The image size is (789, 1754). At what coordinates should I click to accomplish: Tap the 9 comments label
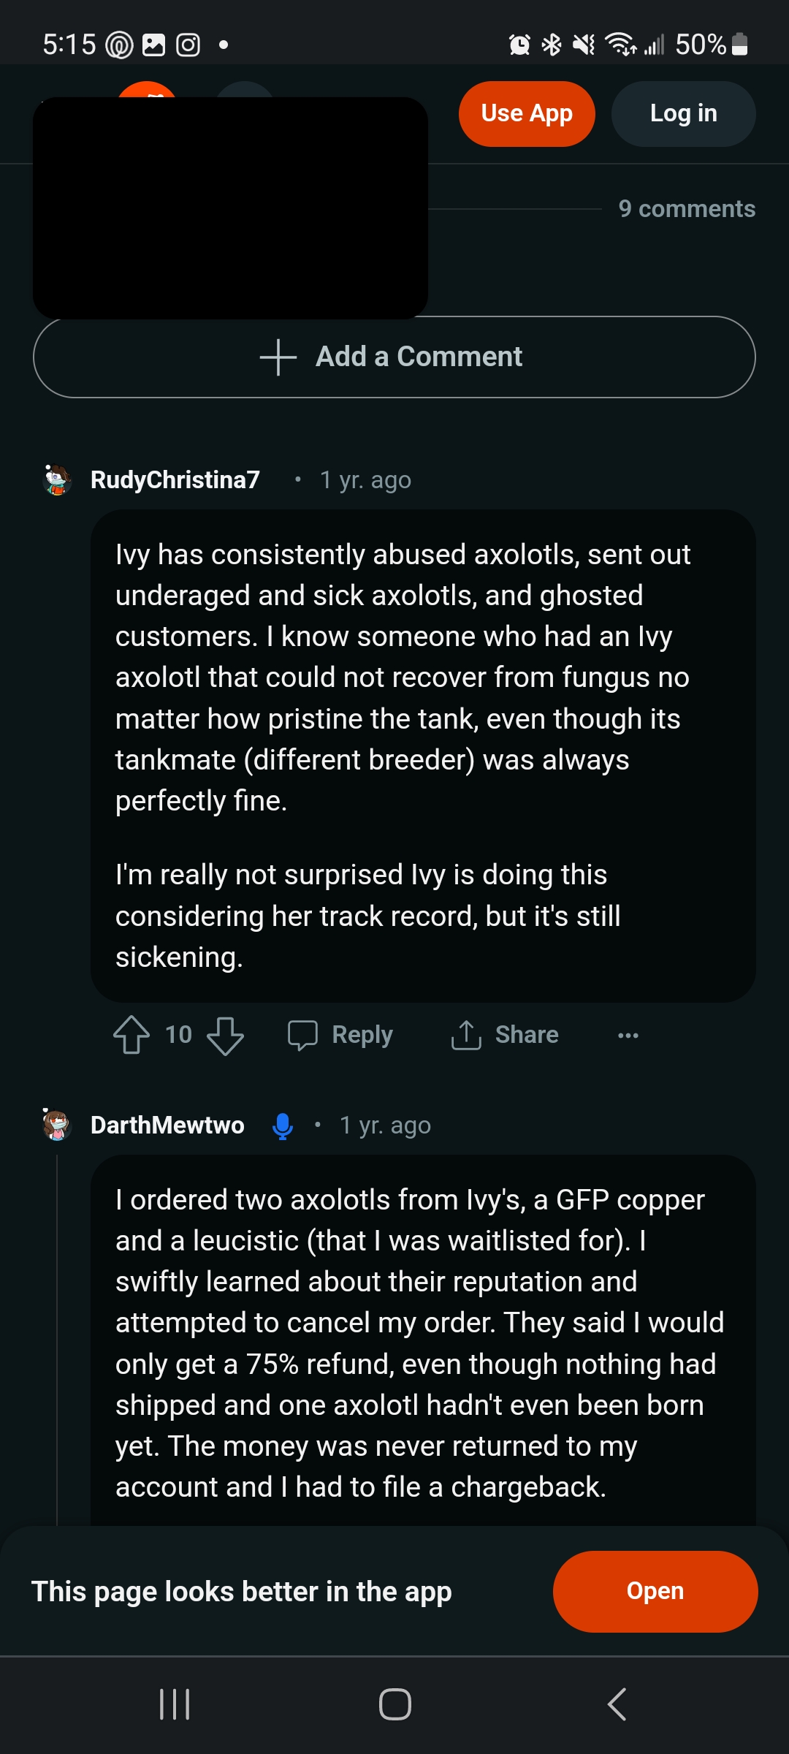click(x=687, y=209)
